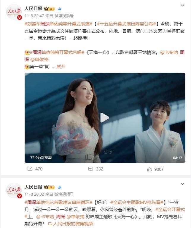191x228 pixels.
Task: Play the 04:17 video
Action: 105,118
